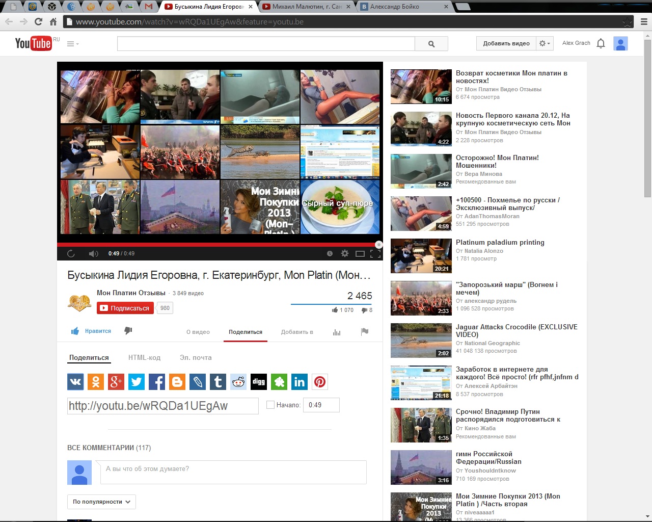
Task: Open the user avatar menu
Action: coord(620,43)
